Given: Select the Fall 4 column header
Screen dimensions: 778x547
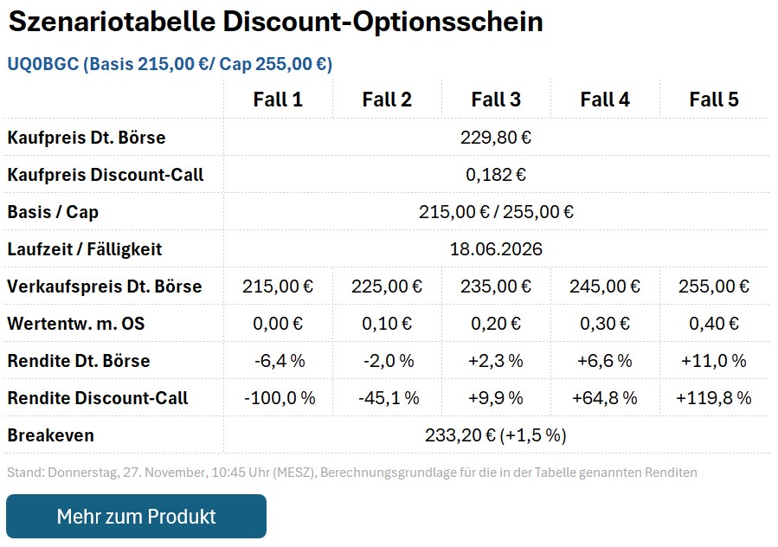Looking at the screenshot, I should tap(604, 99).
